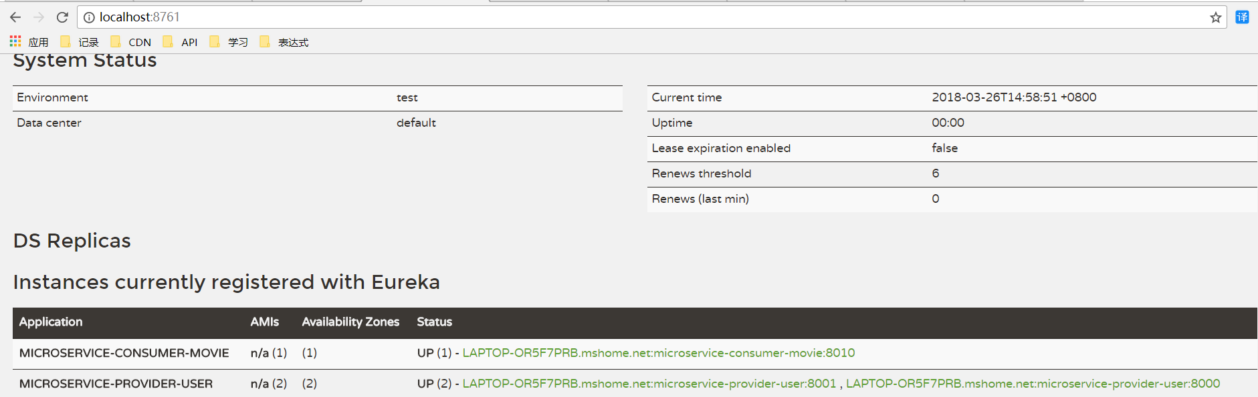Screen dimensions: 1258x397
Task: Click UP (2) status text
Action: pyautogui.click(x=434, y=384)
